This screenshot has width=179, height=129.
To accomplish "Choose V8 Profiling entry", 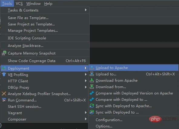I will pyautogui.click(x=44, y=75).
